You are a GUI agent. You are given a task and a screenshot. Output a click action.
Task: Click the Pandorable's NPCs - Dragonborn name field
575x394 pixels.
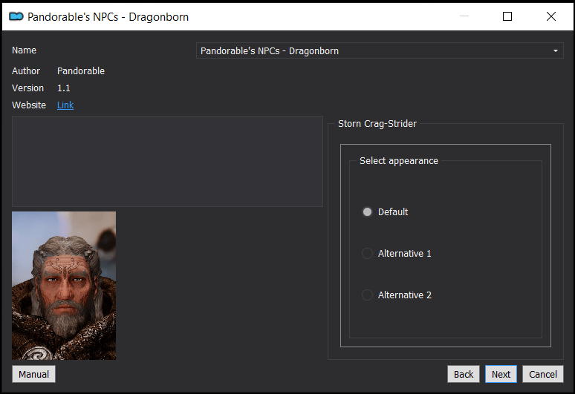(x=380, y=51)
